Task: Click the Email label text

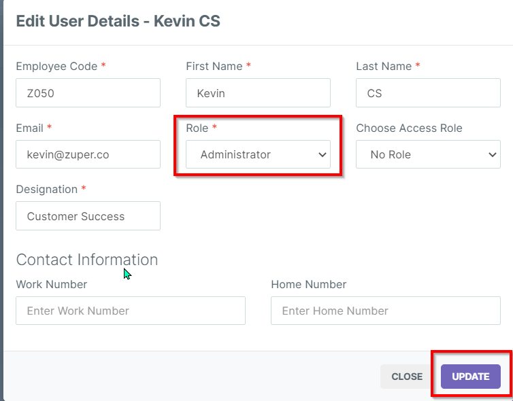Action: 30,128
